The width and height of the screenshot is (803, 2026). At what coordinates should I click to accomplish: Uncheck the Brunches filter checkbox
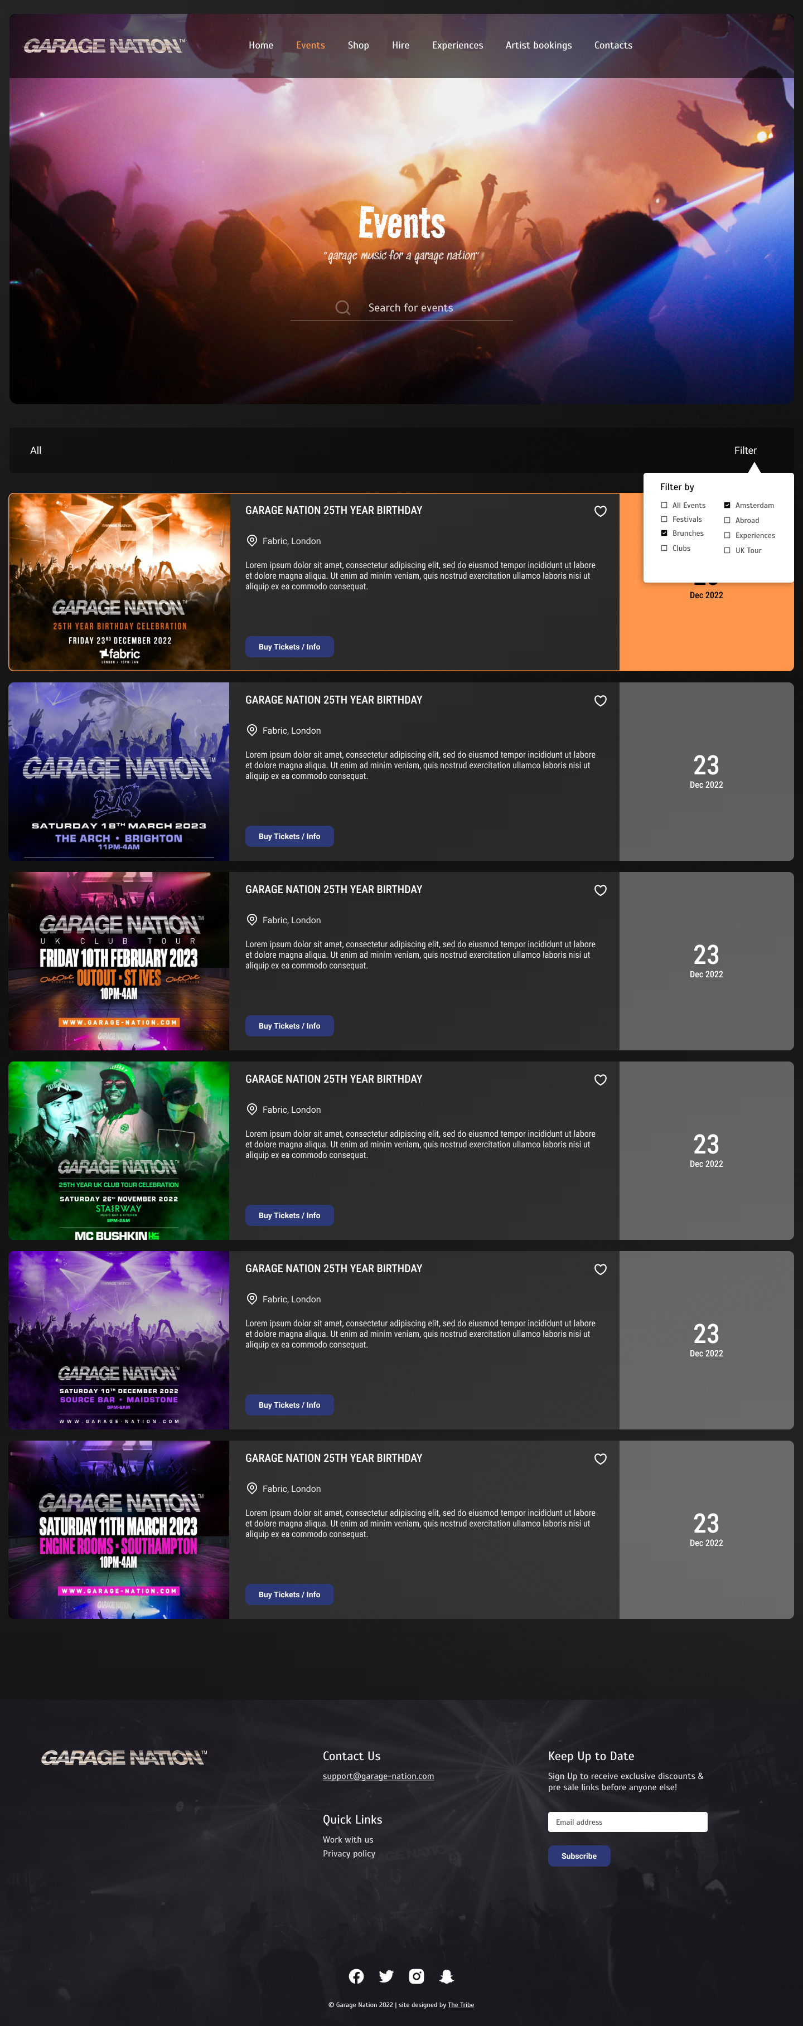click(x=664, y=533)
